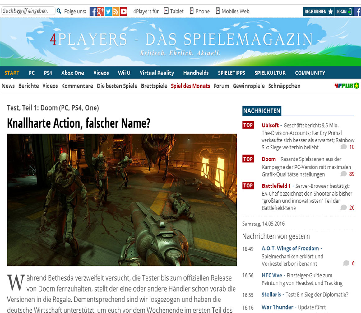
Task: Open the YouTube channel icon
Action: click(124, 11)
